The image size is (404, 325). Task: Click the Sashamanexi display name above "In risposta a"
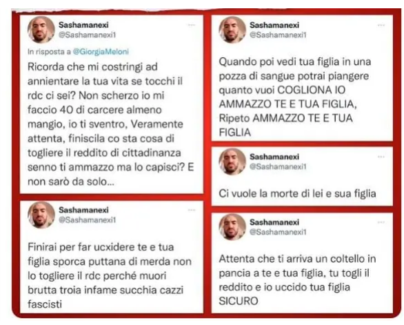point(83,25)
